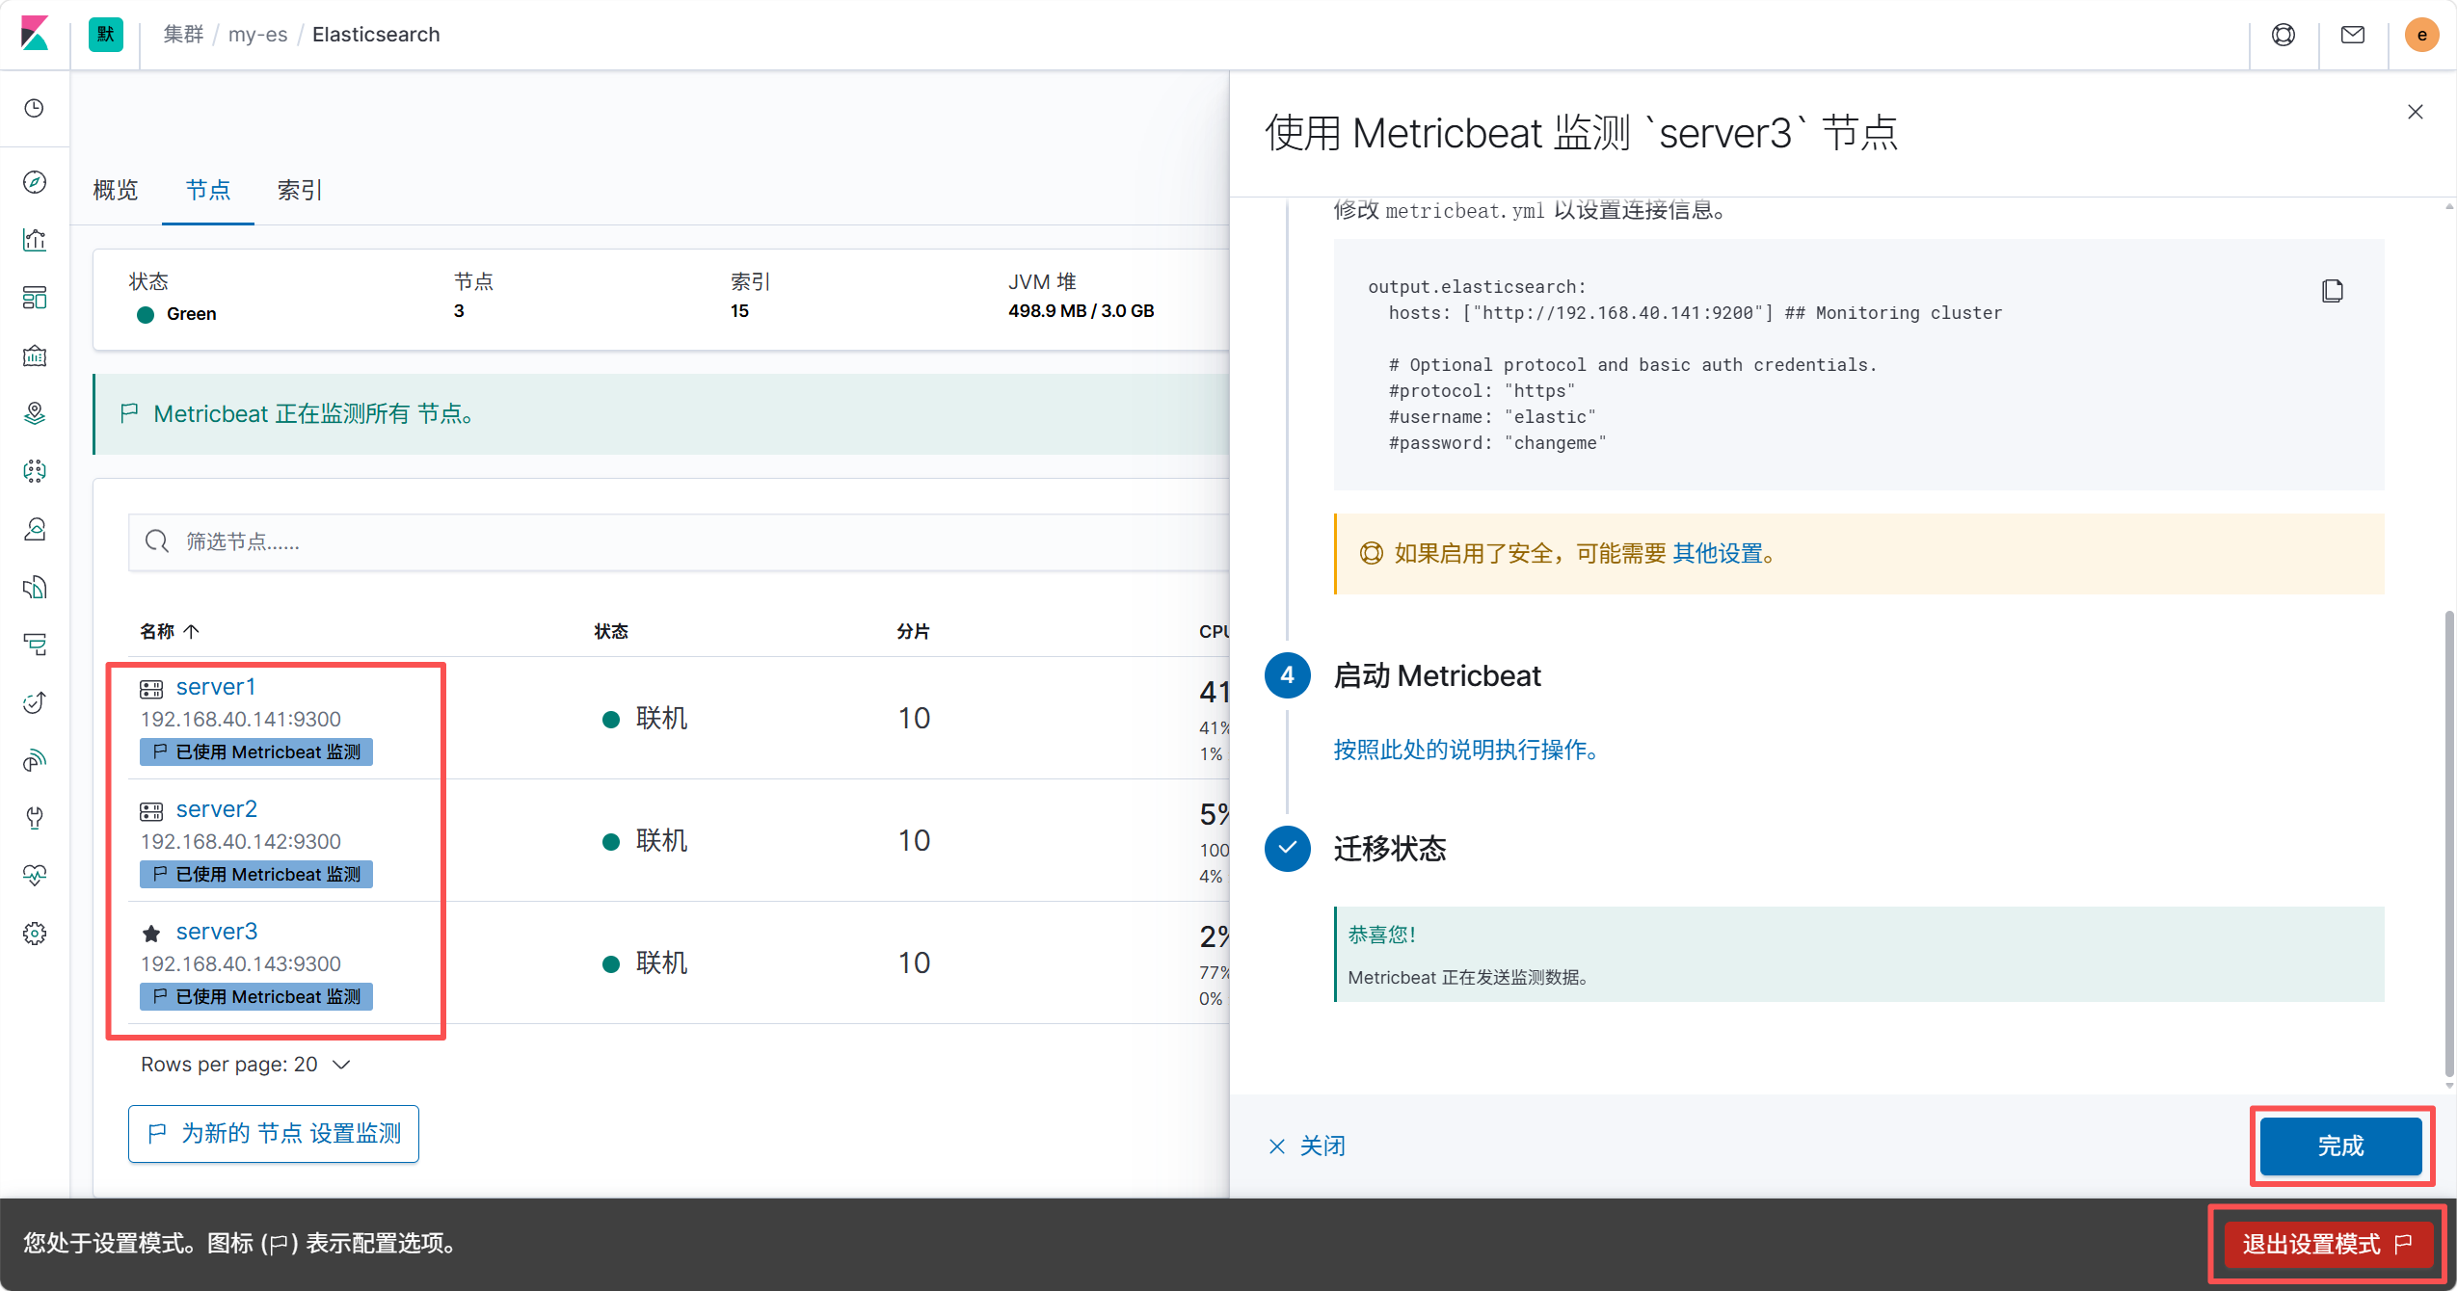Open Metrics from the sidebar
Screen dimensions: 2457x1291
pos(35,529)
